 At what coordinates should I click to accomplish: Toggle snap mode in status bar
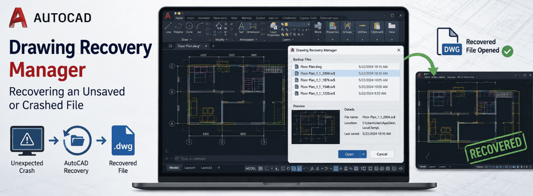pos(266,168)
